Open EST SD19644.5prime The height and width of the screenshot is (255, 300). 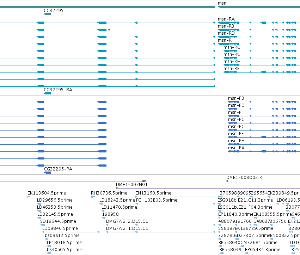58,221
